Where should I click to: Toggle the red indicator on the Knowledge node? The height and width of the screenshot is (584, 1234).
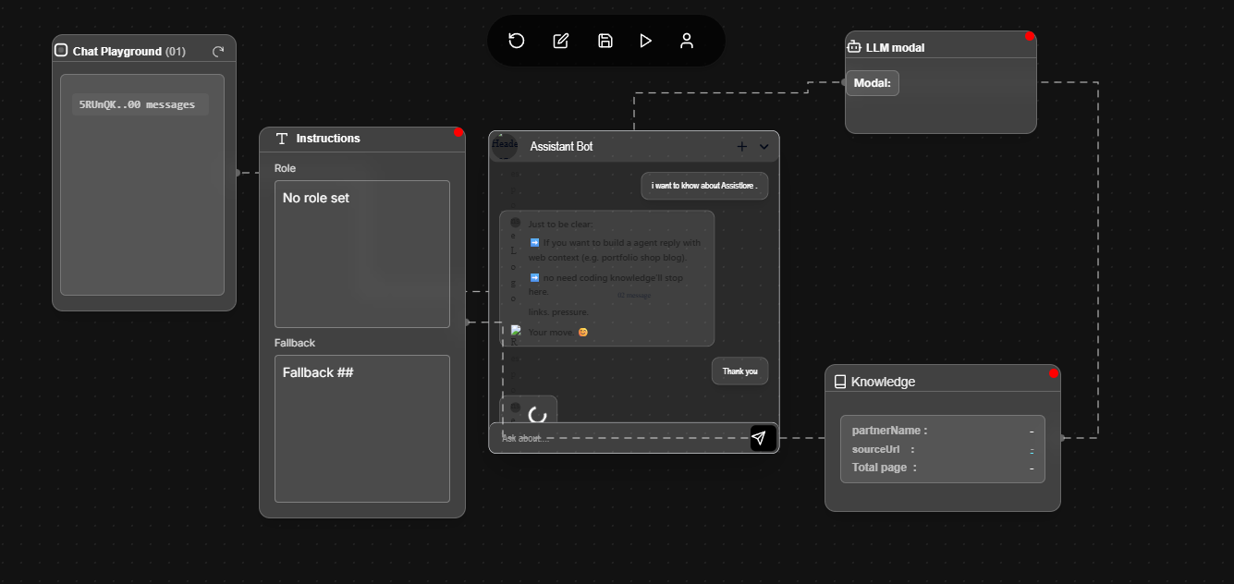1054,373
